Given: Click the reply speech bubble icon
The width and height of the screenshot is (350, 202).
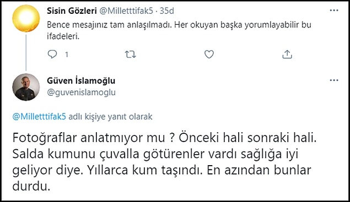Looking at the screenshot, I should [x=52, y=54].
